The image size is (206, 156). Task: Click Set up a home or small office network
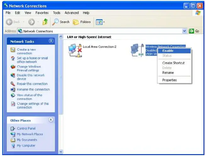coord(32,60)
